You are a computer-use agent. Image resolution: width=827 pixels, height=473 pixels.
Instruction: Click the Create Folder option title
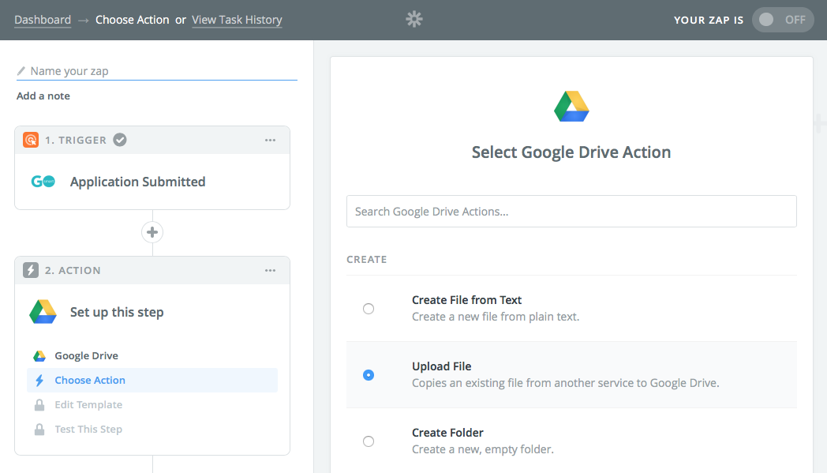(x=447, y=433)
